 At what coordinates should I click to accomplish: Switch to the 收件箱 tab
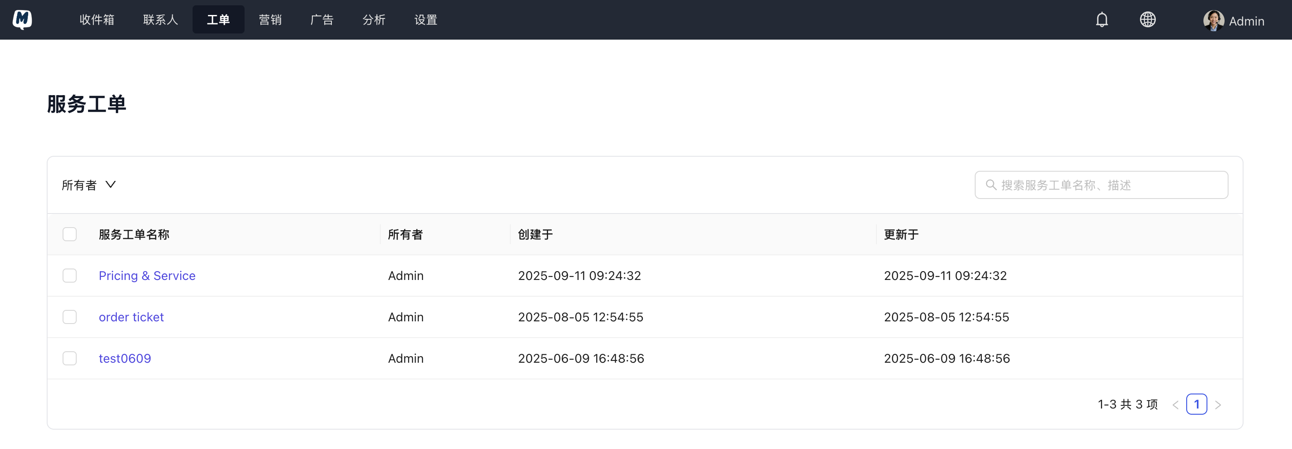97,19
